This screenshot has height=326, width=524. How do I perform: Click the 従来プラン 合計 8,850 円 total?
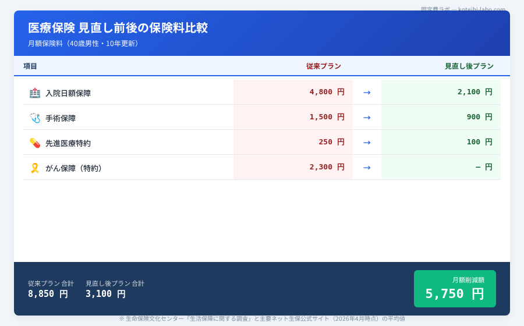51,289
